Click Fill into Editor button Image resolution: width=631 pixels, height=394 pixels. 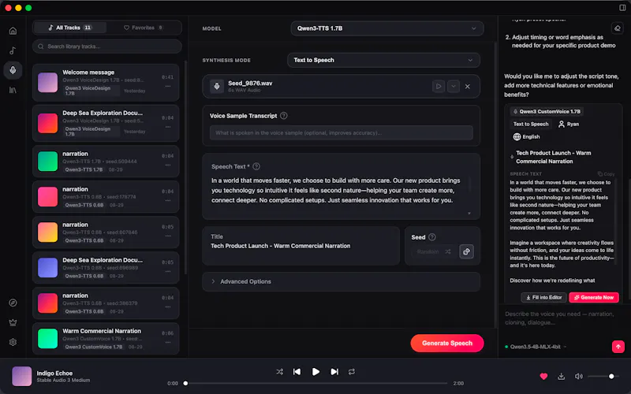point(543,298)
